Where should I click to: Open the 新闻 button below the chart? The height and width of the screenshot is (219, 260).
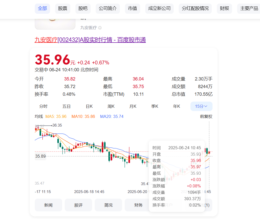coord(48,205)
